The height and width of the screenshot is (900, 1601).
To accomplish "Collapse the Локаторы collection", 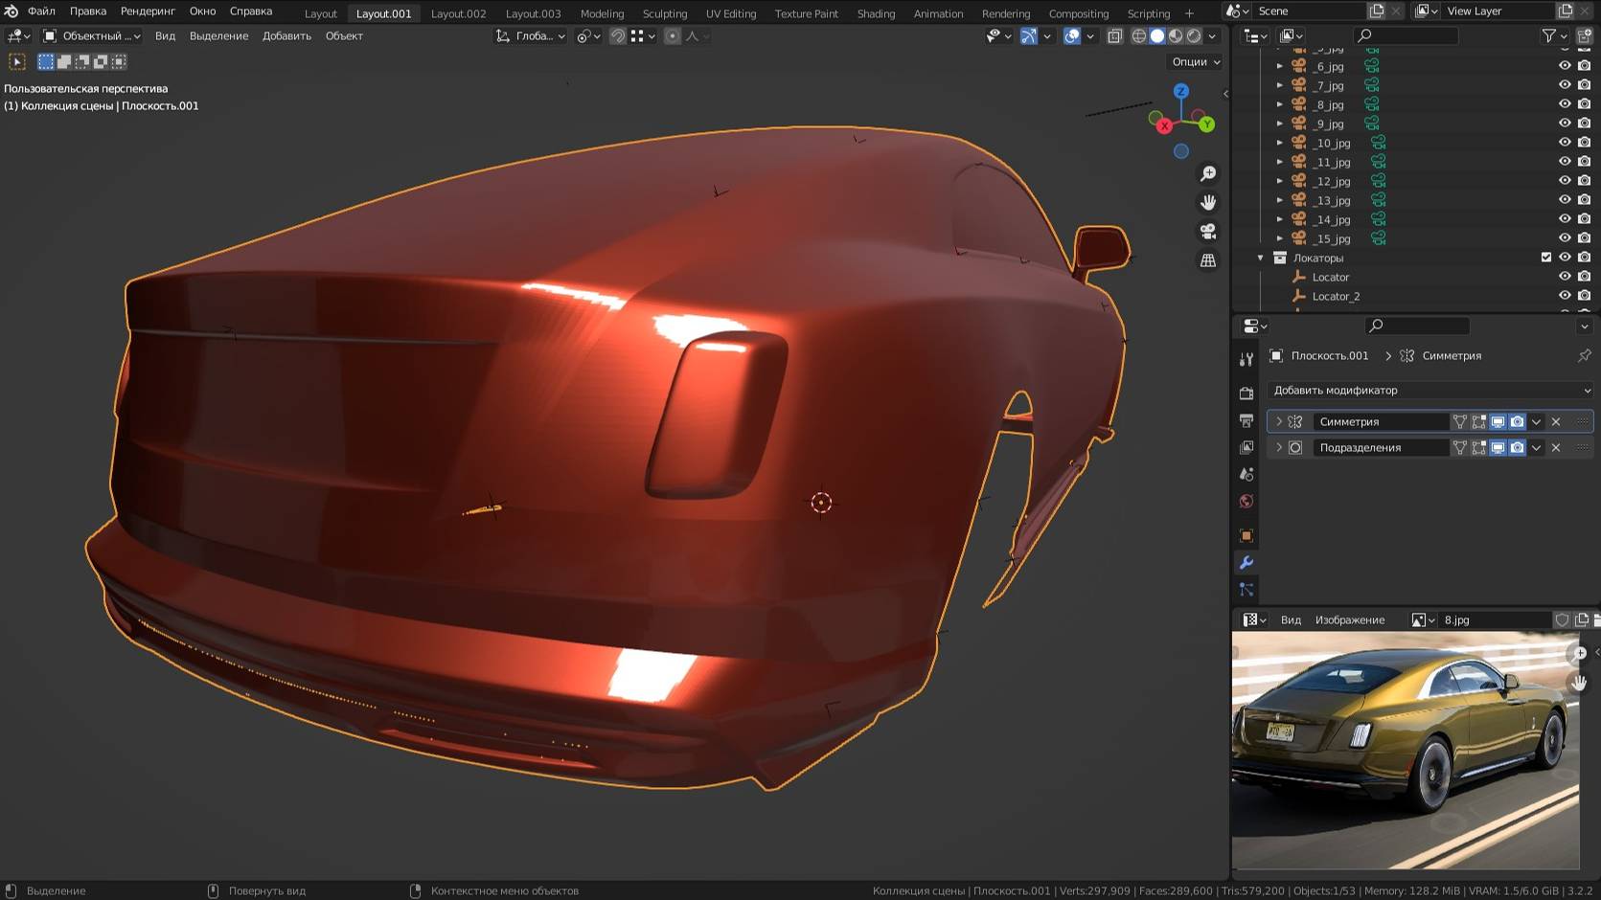I will (x=1261, y=258).
